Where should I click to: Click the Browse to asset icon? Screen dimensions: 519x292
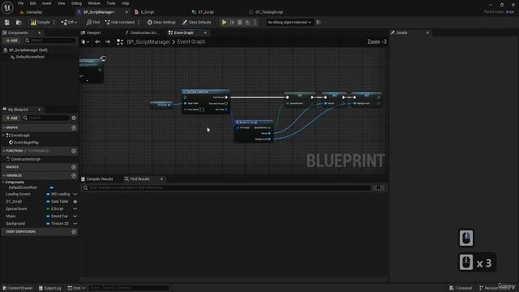tap(19, 22)
